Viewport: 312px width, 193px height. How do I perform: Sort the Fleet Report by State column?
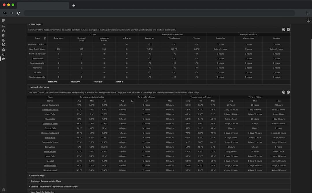click(x=45, y=38)
